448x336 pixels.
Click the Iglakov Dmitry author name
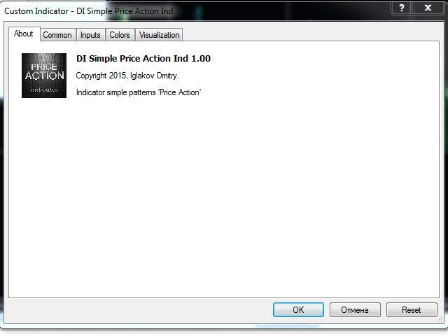pos(154,76)
